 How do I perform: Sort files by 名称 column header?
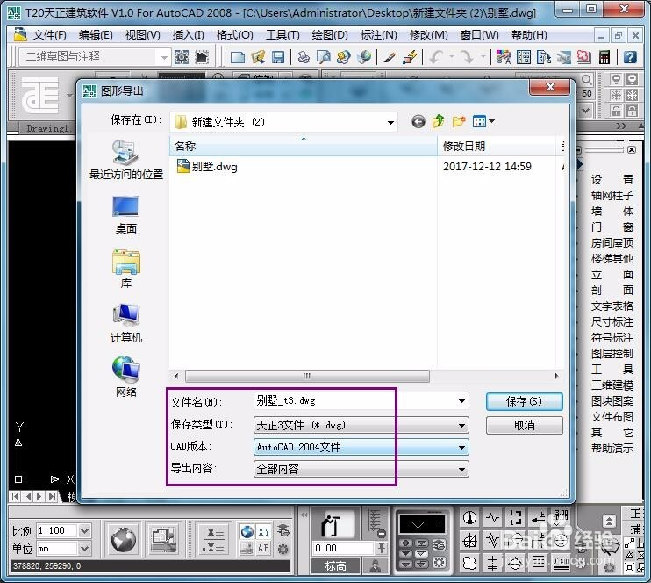point(303,147)
